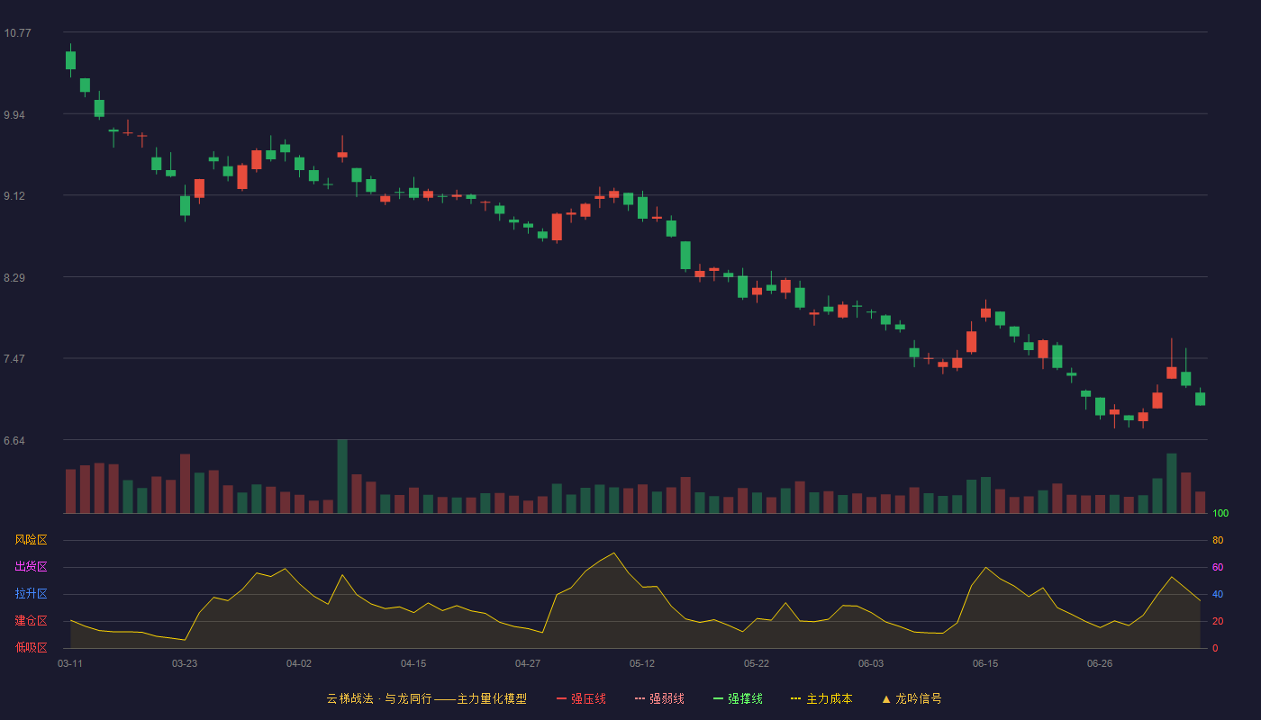Click the 100 indicator scale value
This screenshot has height=720, width=1261.
tap(1220, 514)
